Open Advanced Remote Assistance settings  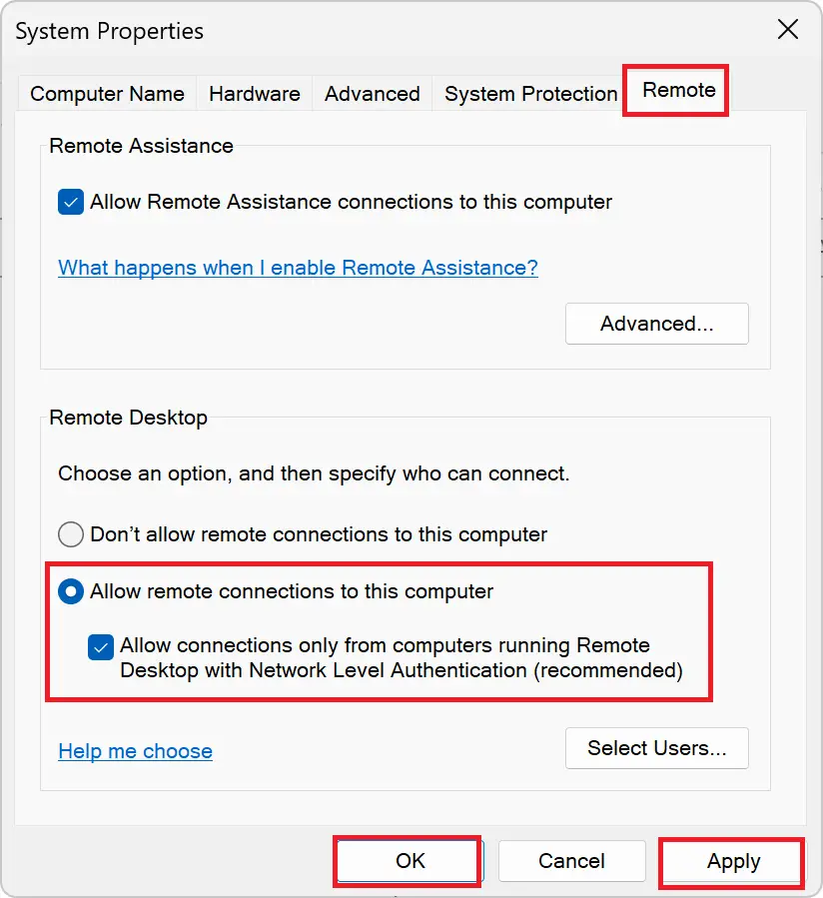coord(656,323)
